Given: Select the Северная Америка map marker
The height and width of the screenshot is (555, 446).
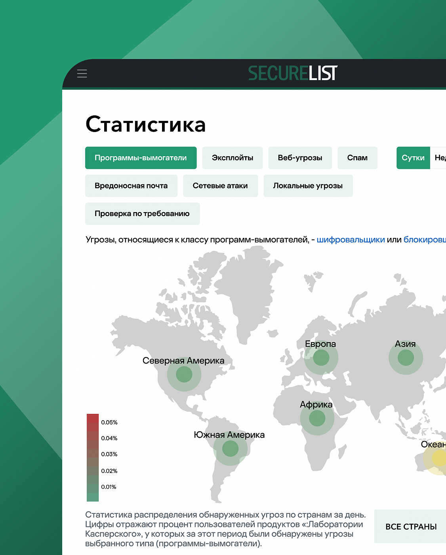Looking at the screenshot, I should coord(184,374).
